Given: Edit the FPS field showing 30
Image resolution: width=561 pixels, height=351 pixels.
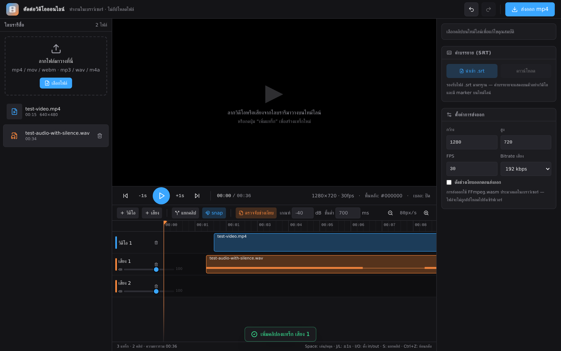Looking at the screenshot, I should [472, 169].
